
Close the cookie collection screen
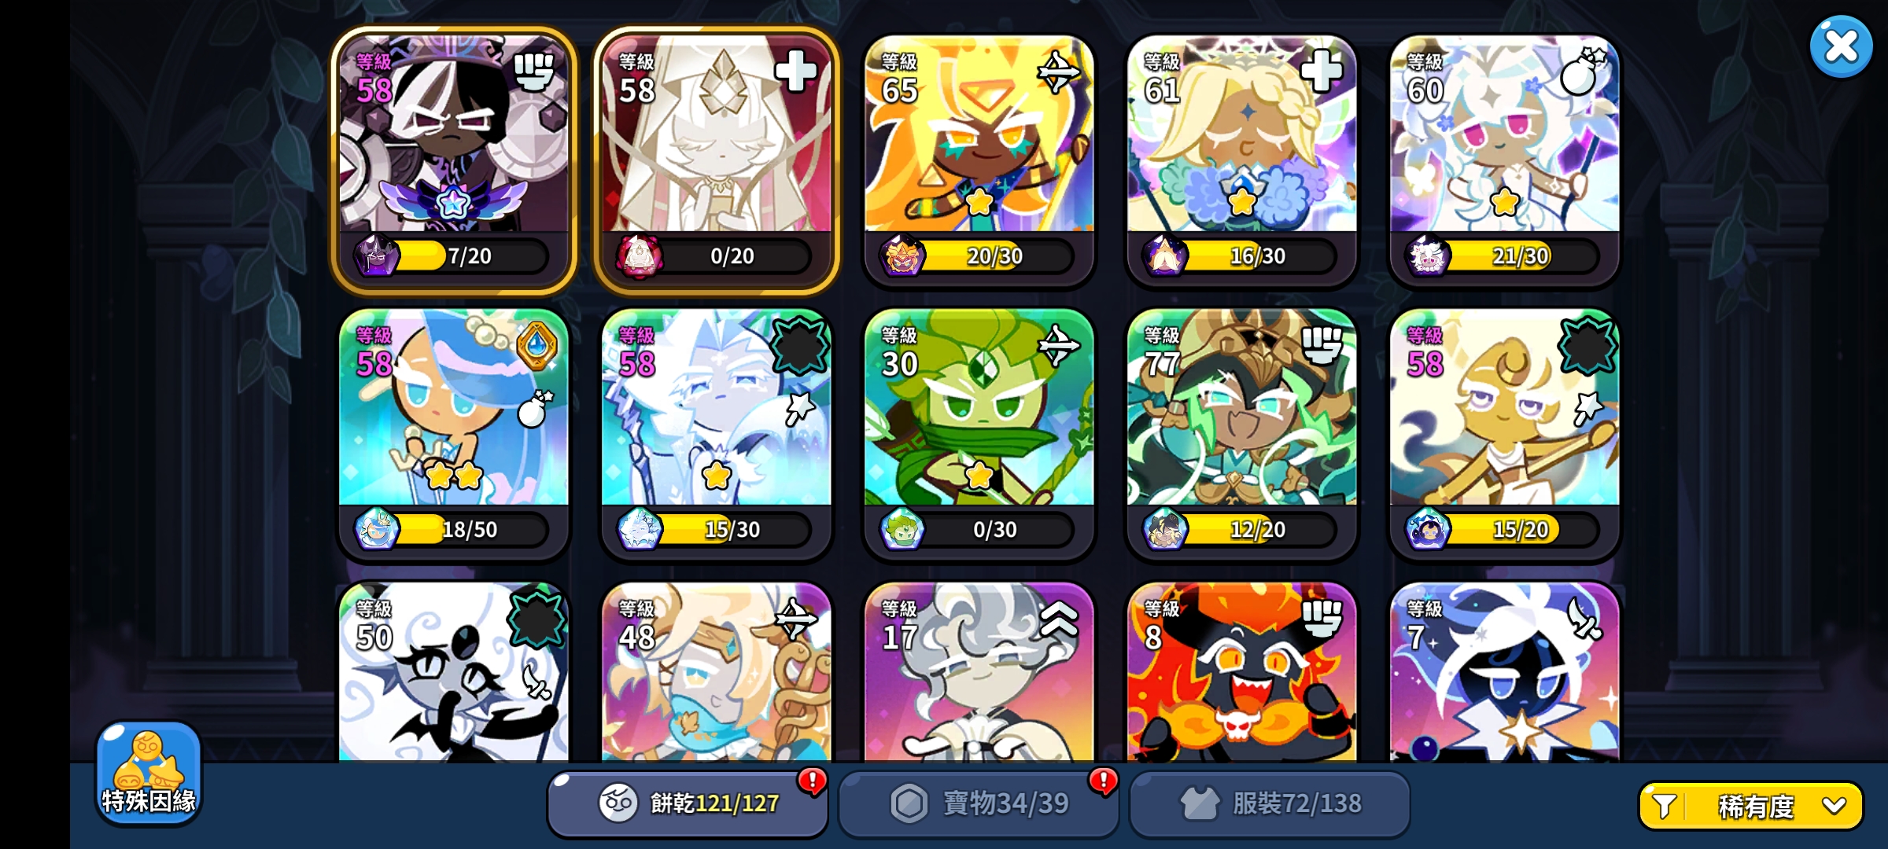1841,46
